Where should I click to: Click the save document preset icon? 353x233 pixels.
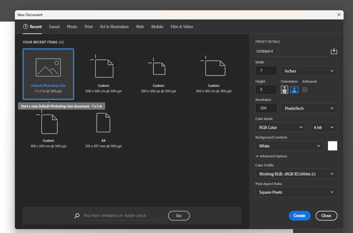click(x=334, y=51)
